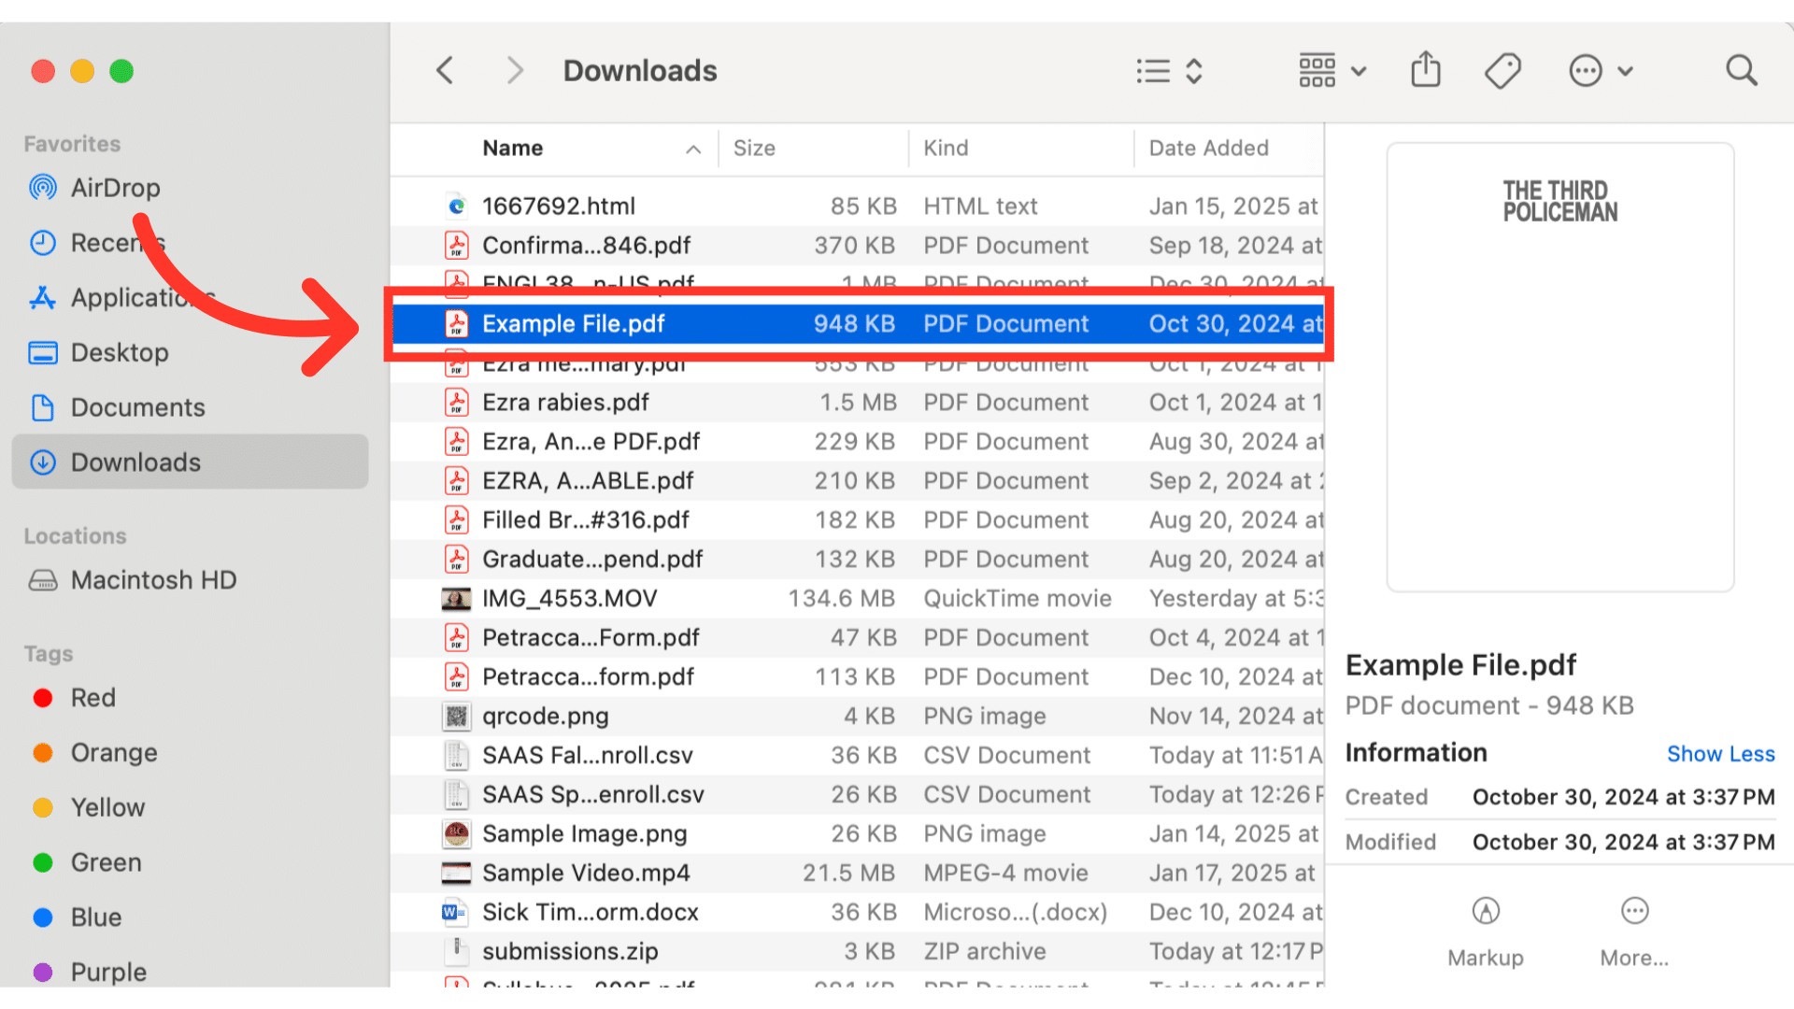
Task: Select the Yellow tag
Action: tap(191, 807)
